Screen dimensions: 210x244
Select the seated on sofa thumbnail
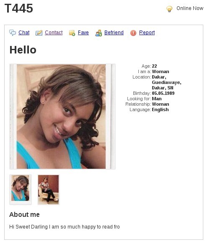coord(48,190)
